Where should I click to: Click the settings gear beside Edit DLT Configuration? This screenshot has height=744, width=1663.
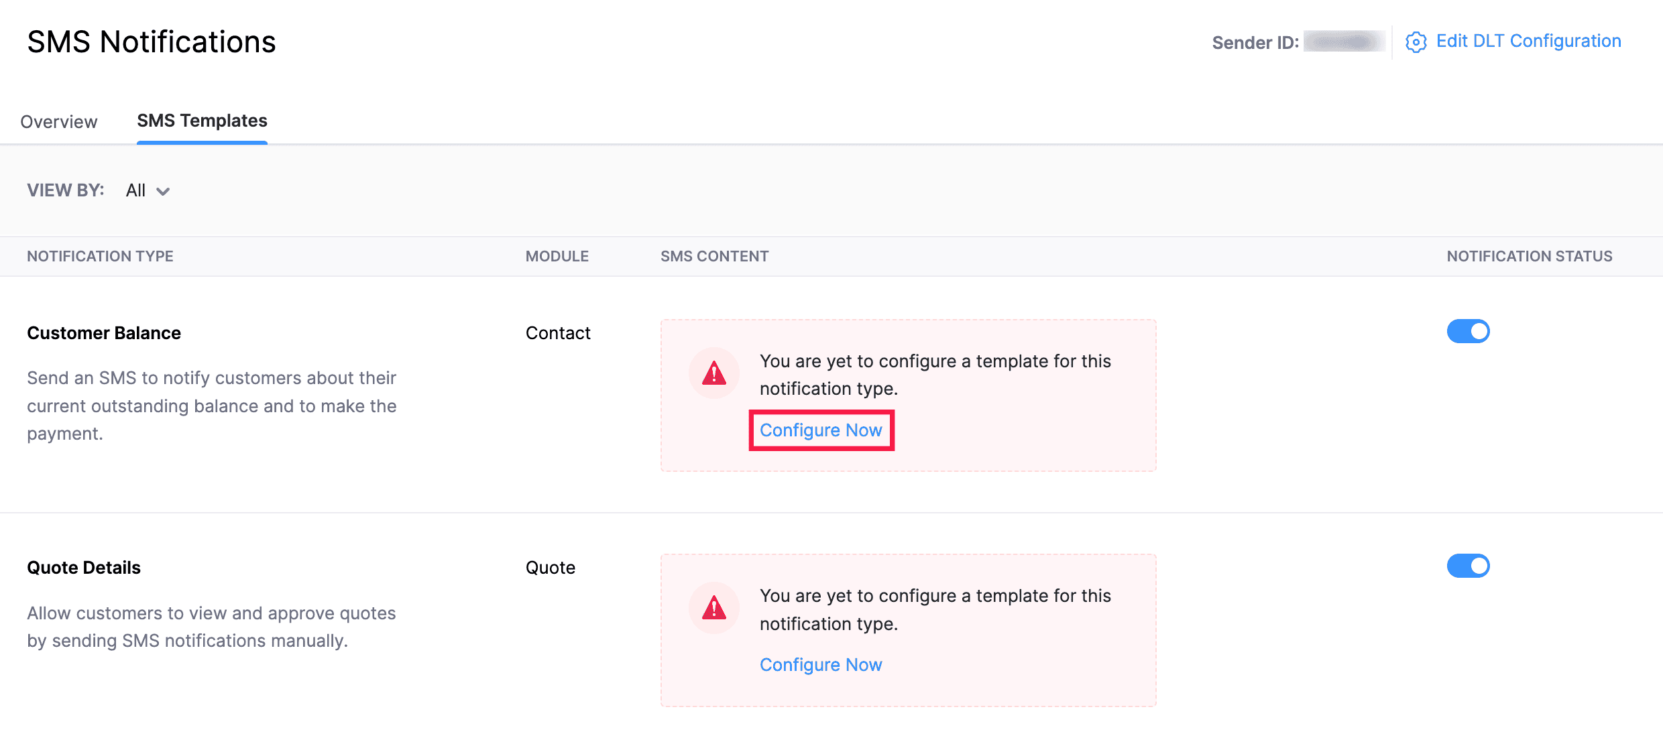pos(1416,41)
